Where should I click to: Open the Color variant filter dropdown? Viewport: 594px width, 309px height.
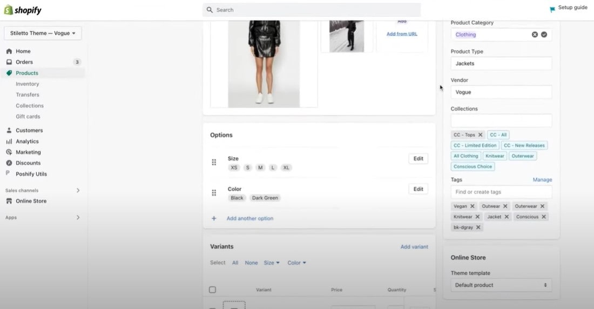(296, 263)
